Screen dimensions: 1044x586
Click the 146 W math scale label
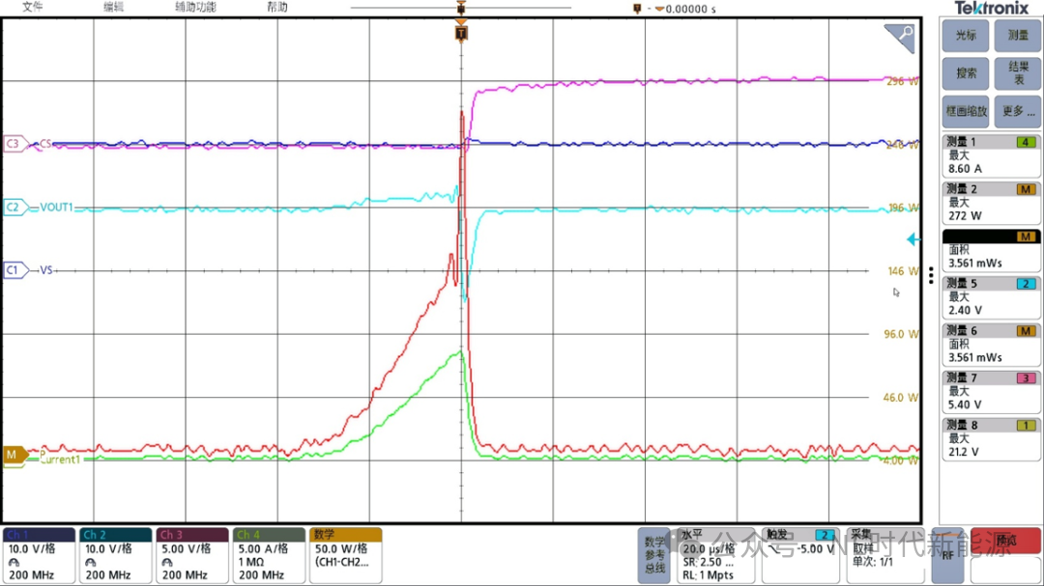pos(902,270)
